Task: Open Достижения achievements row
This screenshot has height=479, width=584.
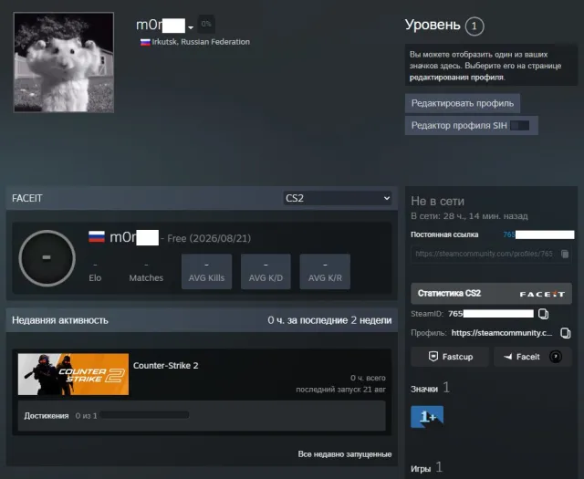Action: click(x=202, y=416)
